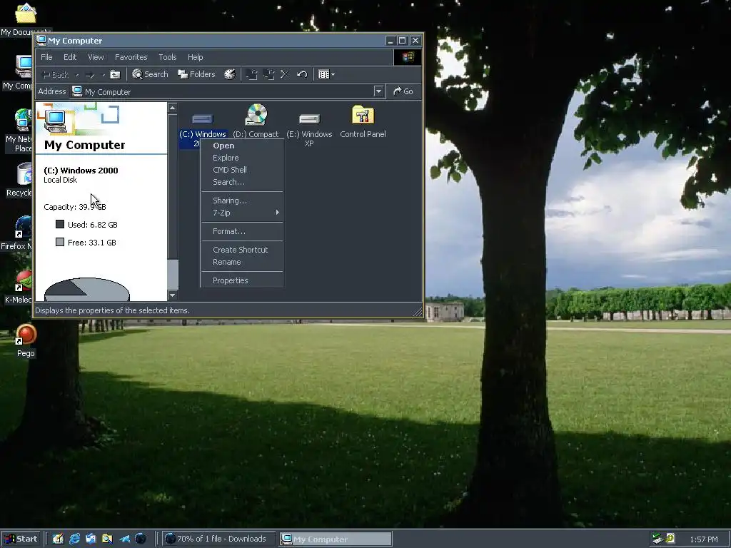Image resolution: width=731 pixels, height=548 pixels.
Task: Click the Go button
Action: (403, 91)
